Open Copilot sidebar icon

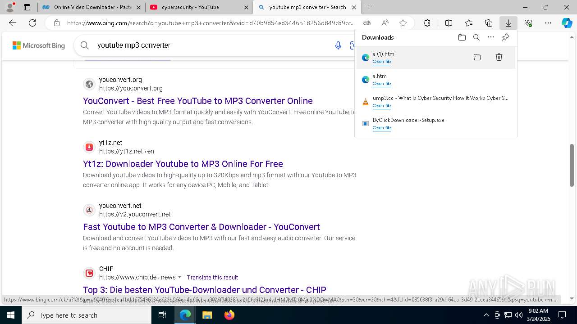[567, 23]
